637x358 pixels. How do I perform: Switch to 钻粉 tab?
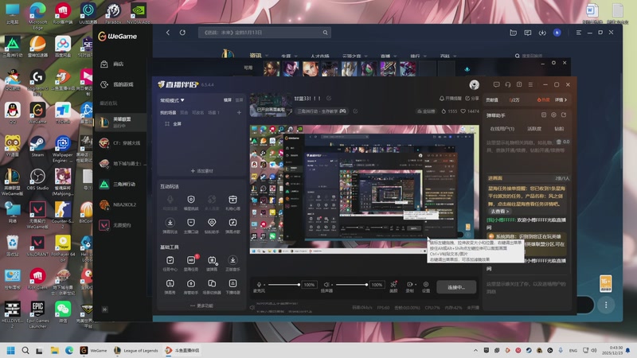click(x=559, y=129)
